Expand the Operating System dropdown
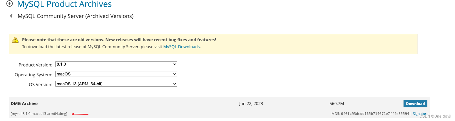Image resolution: width=455 pixels, height=121 pixels. 116,74
